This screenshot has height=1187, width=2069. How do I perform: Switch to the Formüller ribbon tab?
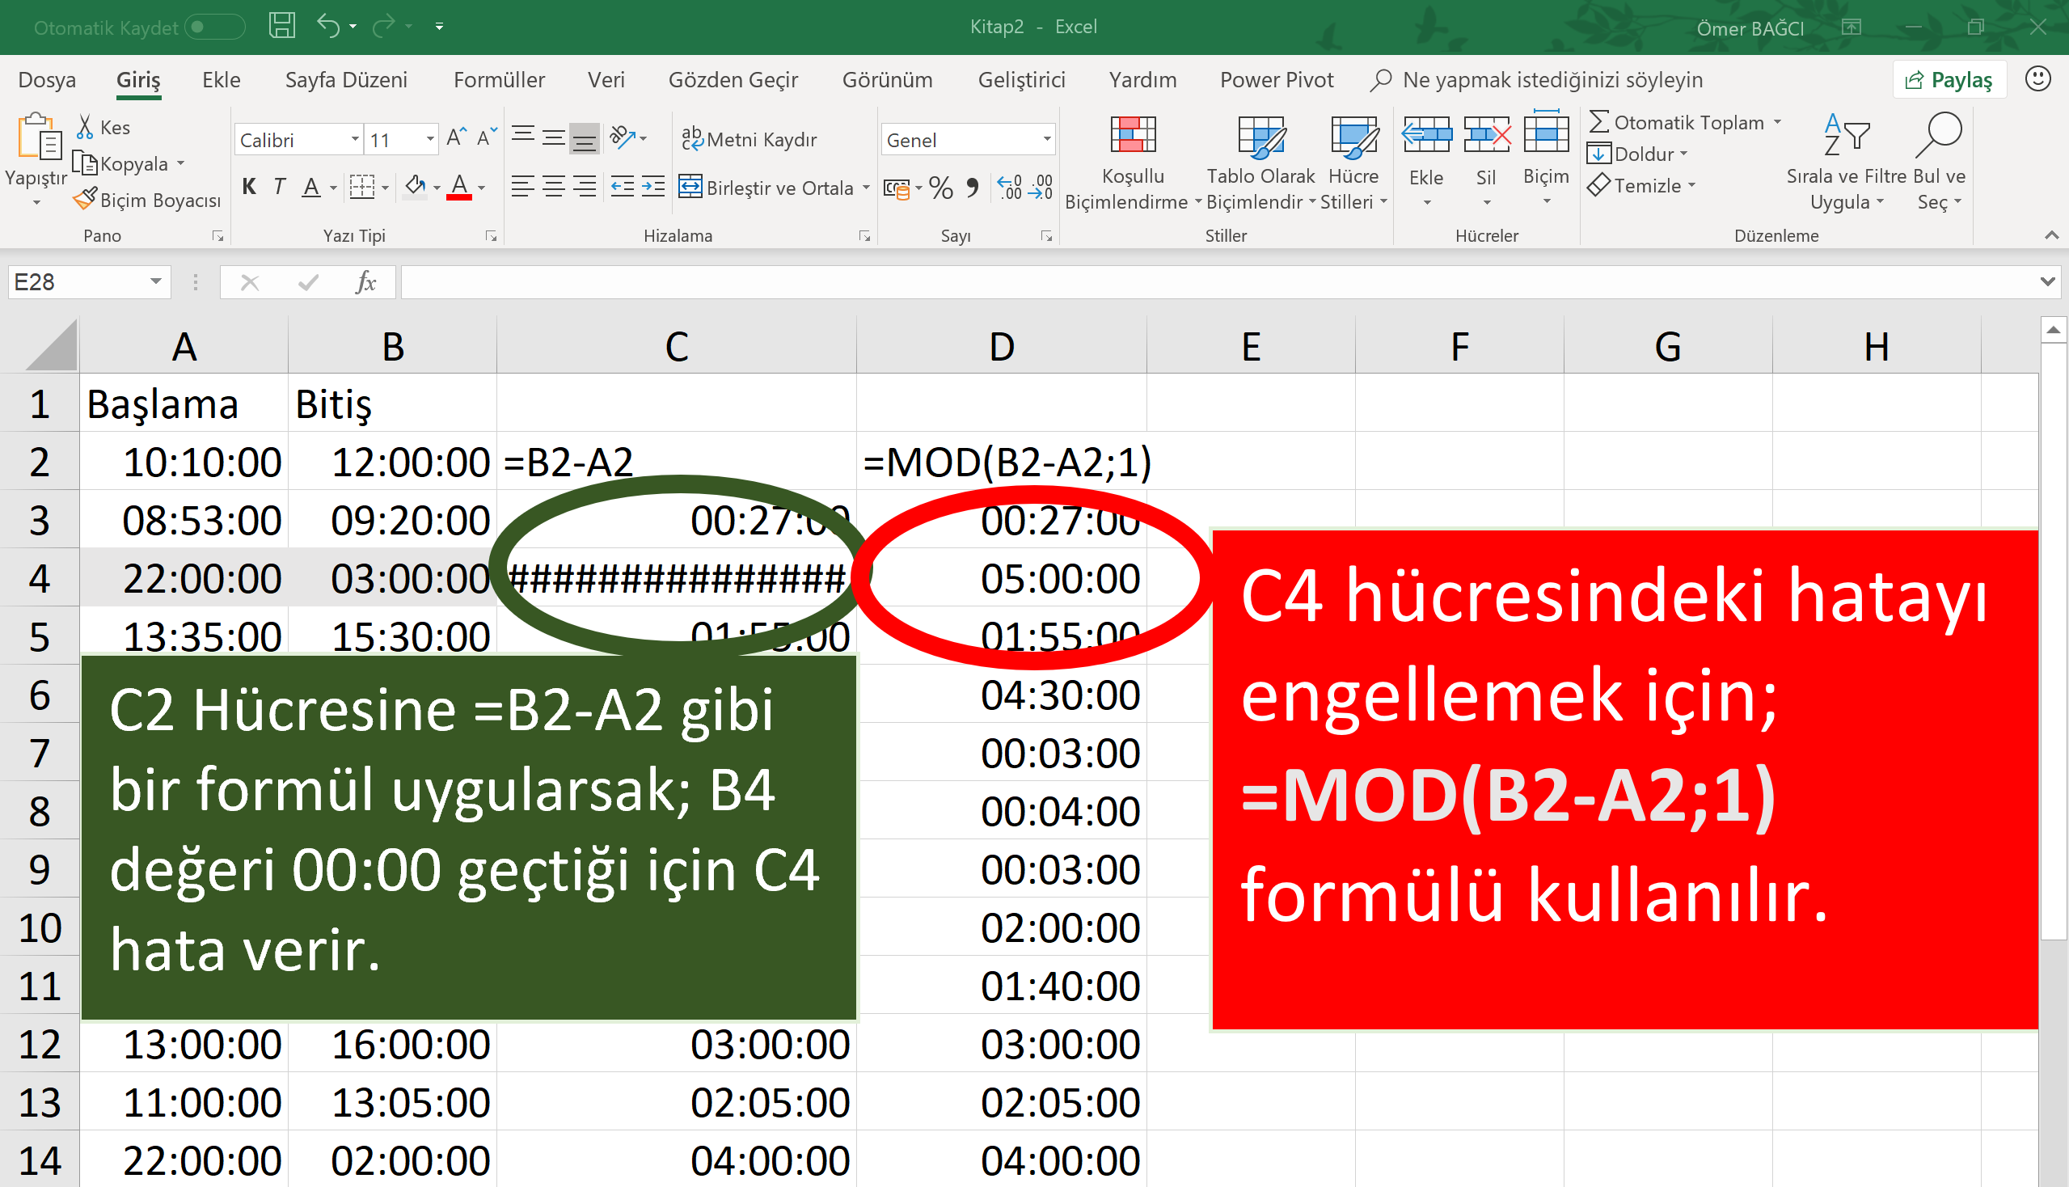click(498, 79)
